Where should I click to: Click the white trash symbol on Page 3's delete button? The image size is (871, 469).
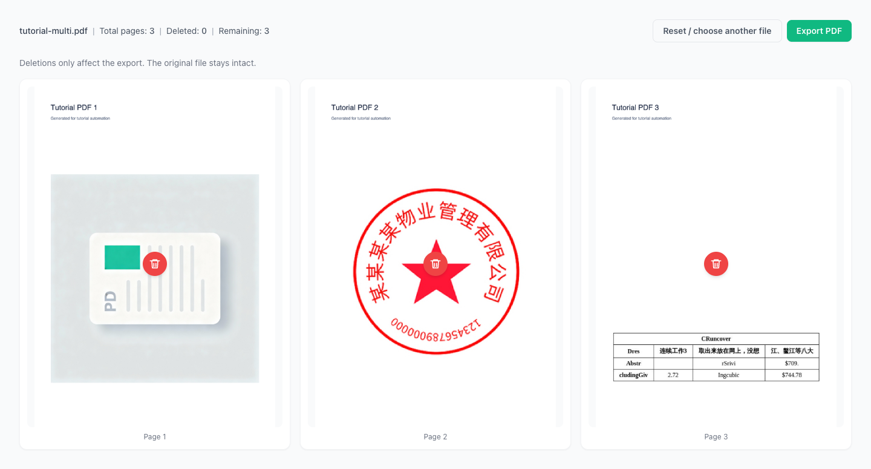coord(716,263)
